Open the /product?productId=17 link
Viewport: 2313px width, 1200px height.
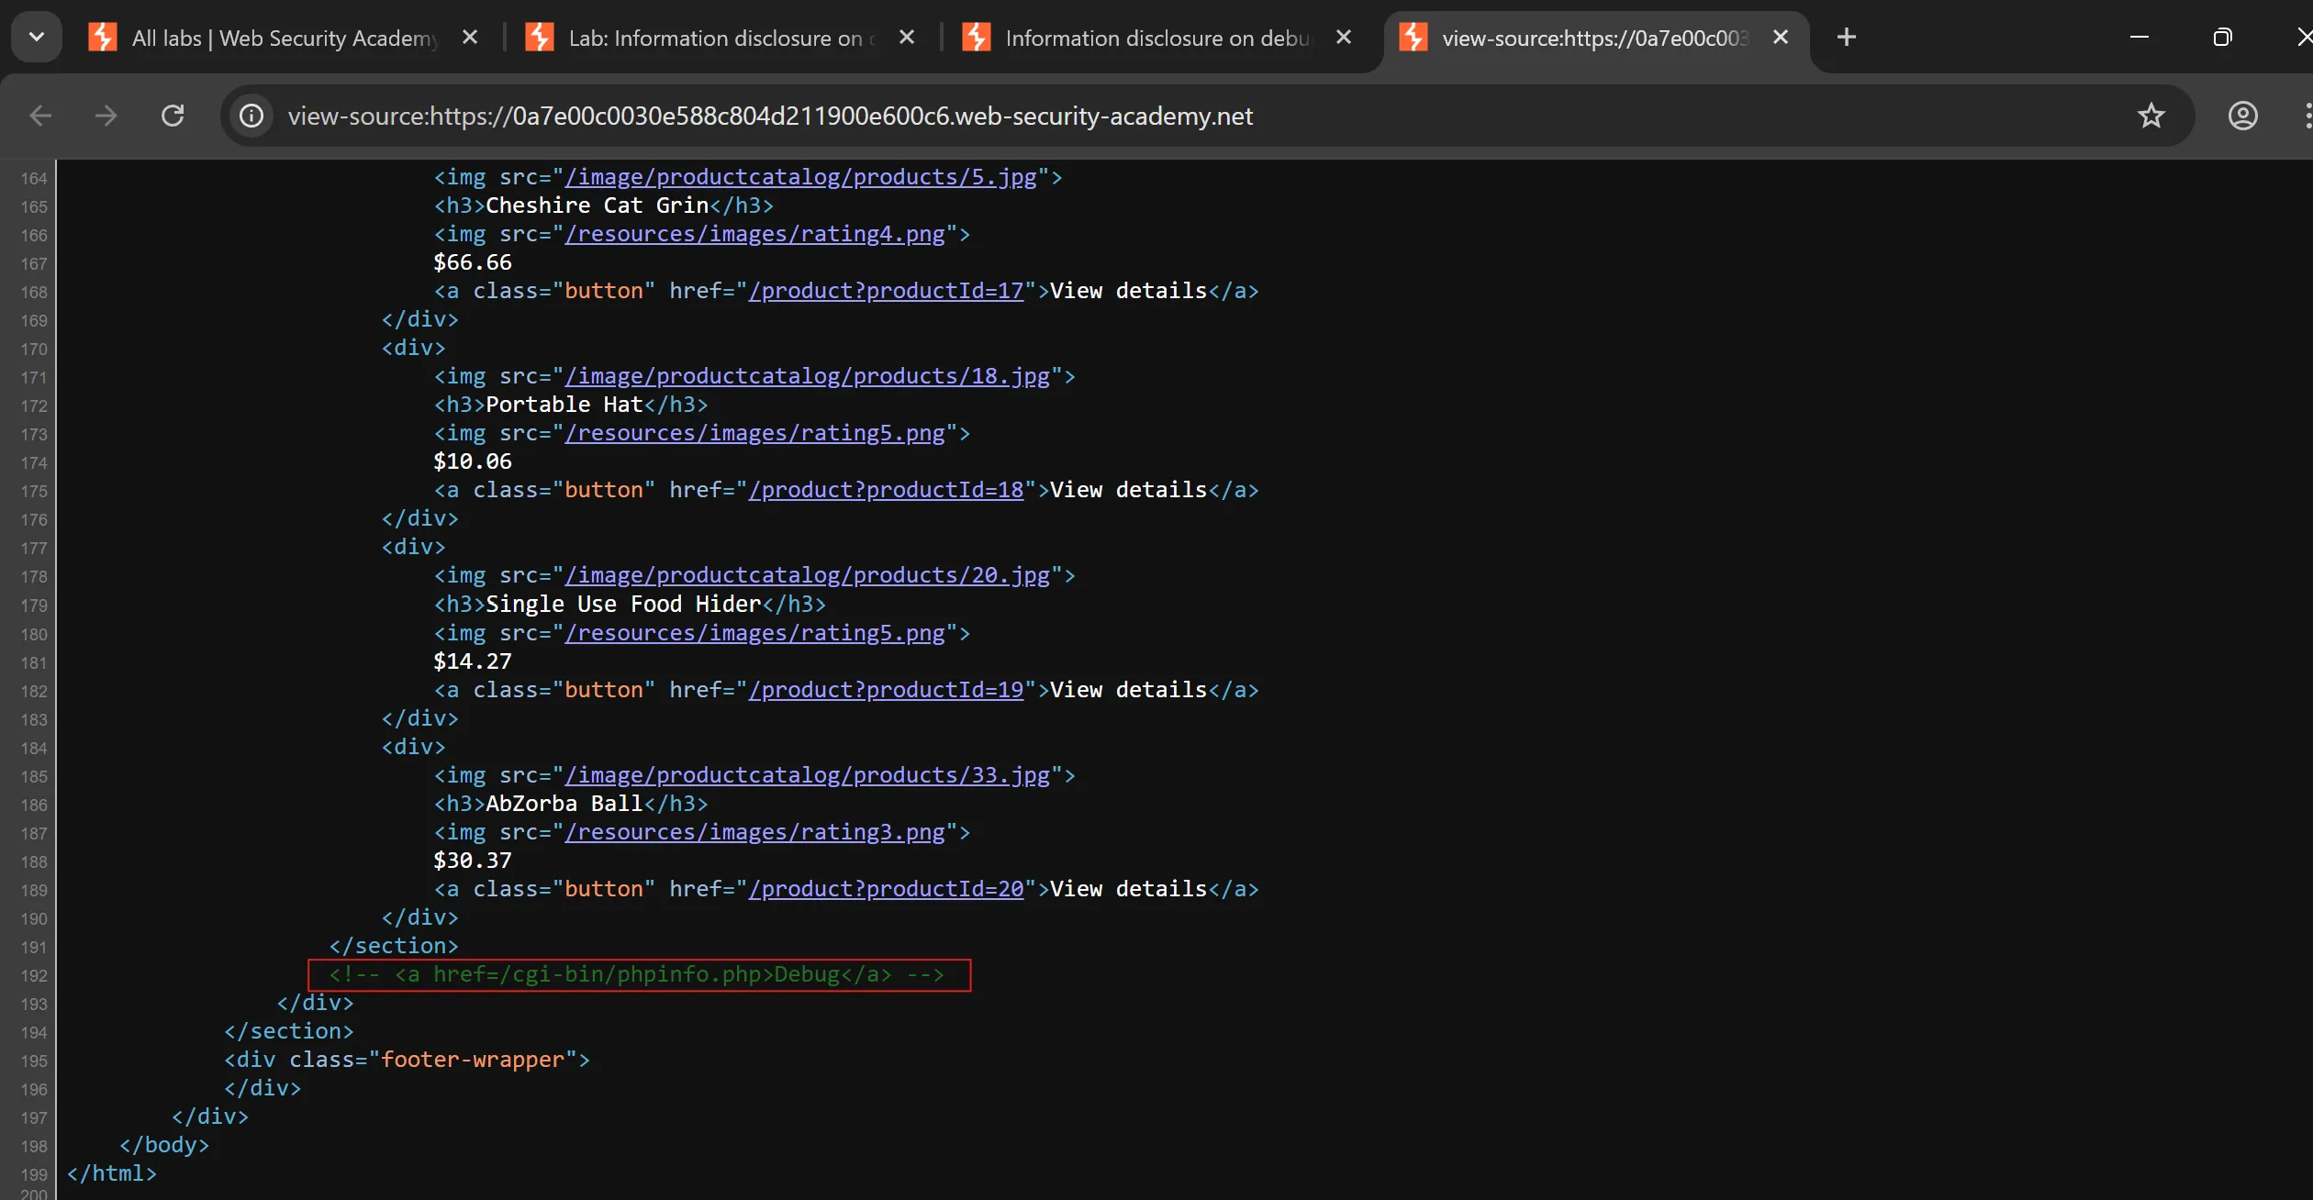coord(886,291)
